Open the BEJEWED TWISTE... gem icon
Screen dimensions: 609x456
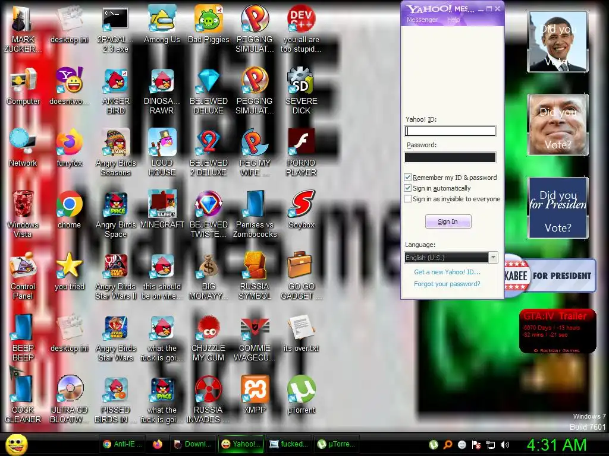(x=209, y=214)
